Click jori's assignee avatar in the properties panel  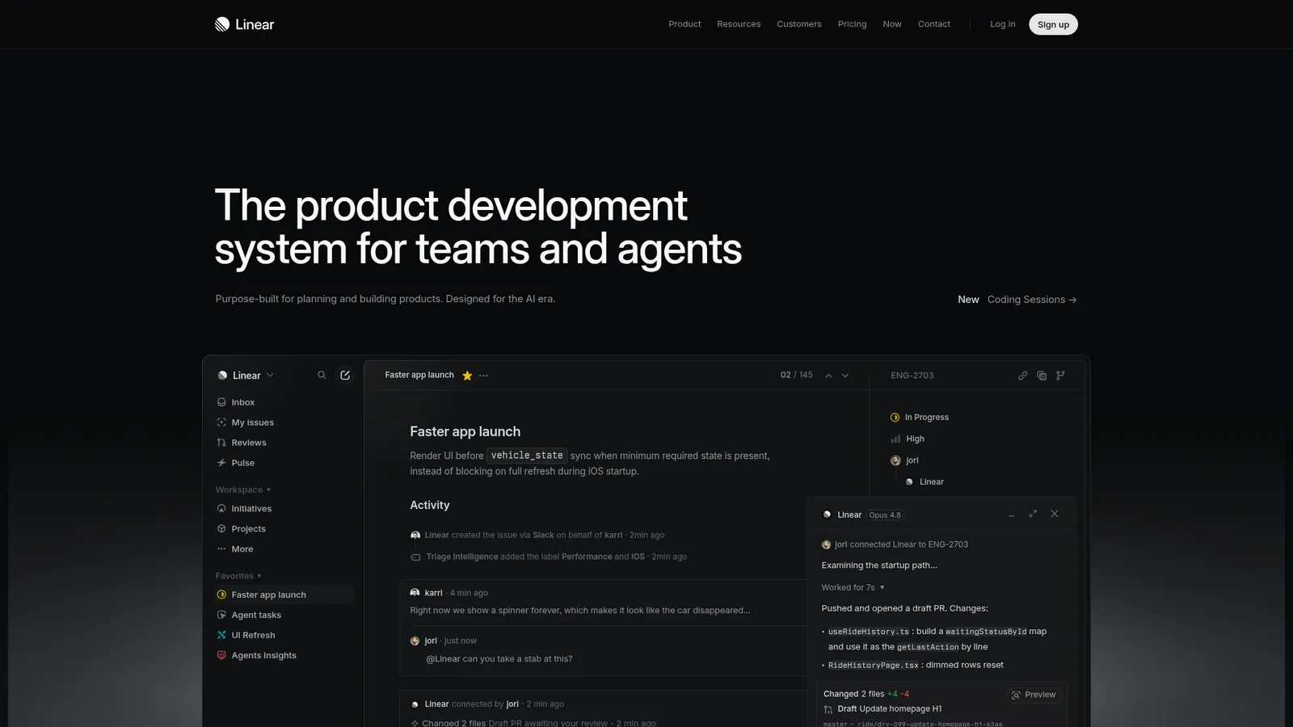[x=895, y=460]
